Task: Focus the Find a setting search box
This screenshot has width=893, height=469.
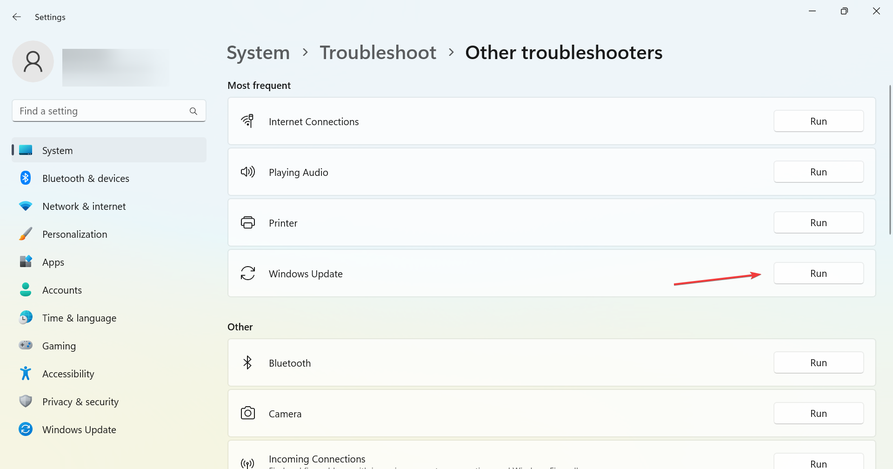Action: point(109,111)
